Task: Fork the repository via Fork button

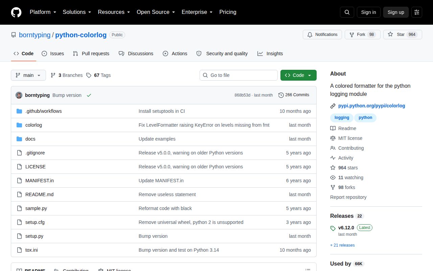Action: (363, 35)
